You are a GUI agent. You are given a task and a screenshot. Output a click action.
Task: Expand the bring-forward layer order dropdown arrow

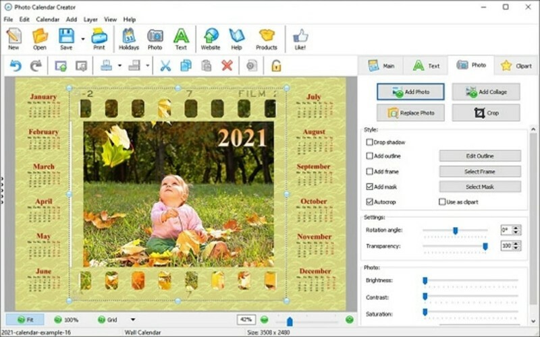(119, 66)
